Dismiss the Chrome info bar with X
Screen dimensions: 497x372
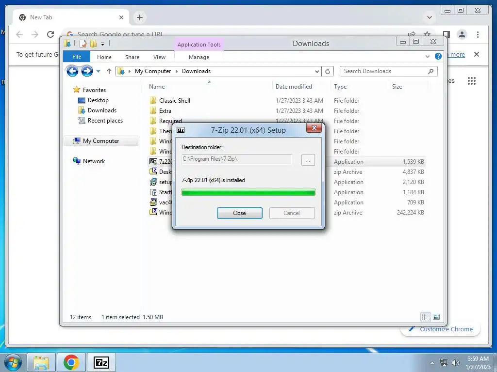coord(477,54)
